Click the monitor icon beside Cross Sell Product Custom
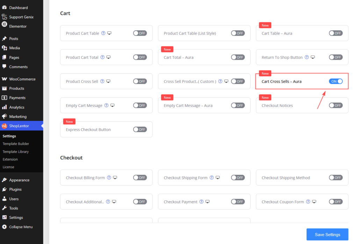The height and width of the screenshot is (244, 358). point(226,81)
